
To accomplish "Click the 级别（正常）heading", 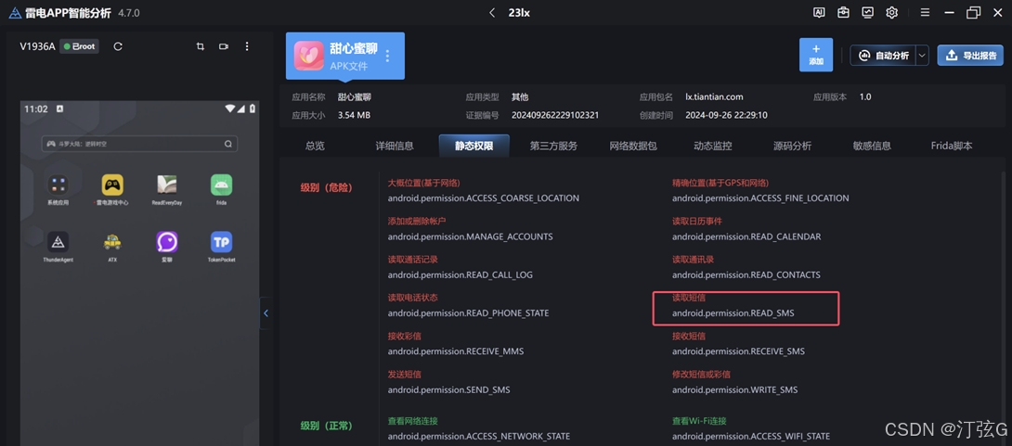I will [x=326, y=426].
